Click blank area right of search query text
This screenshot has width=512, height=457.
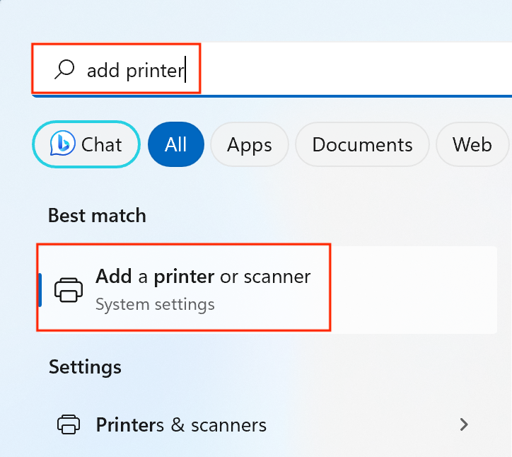pos(354,70)
